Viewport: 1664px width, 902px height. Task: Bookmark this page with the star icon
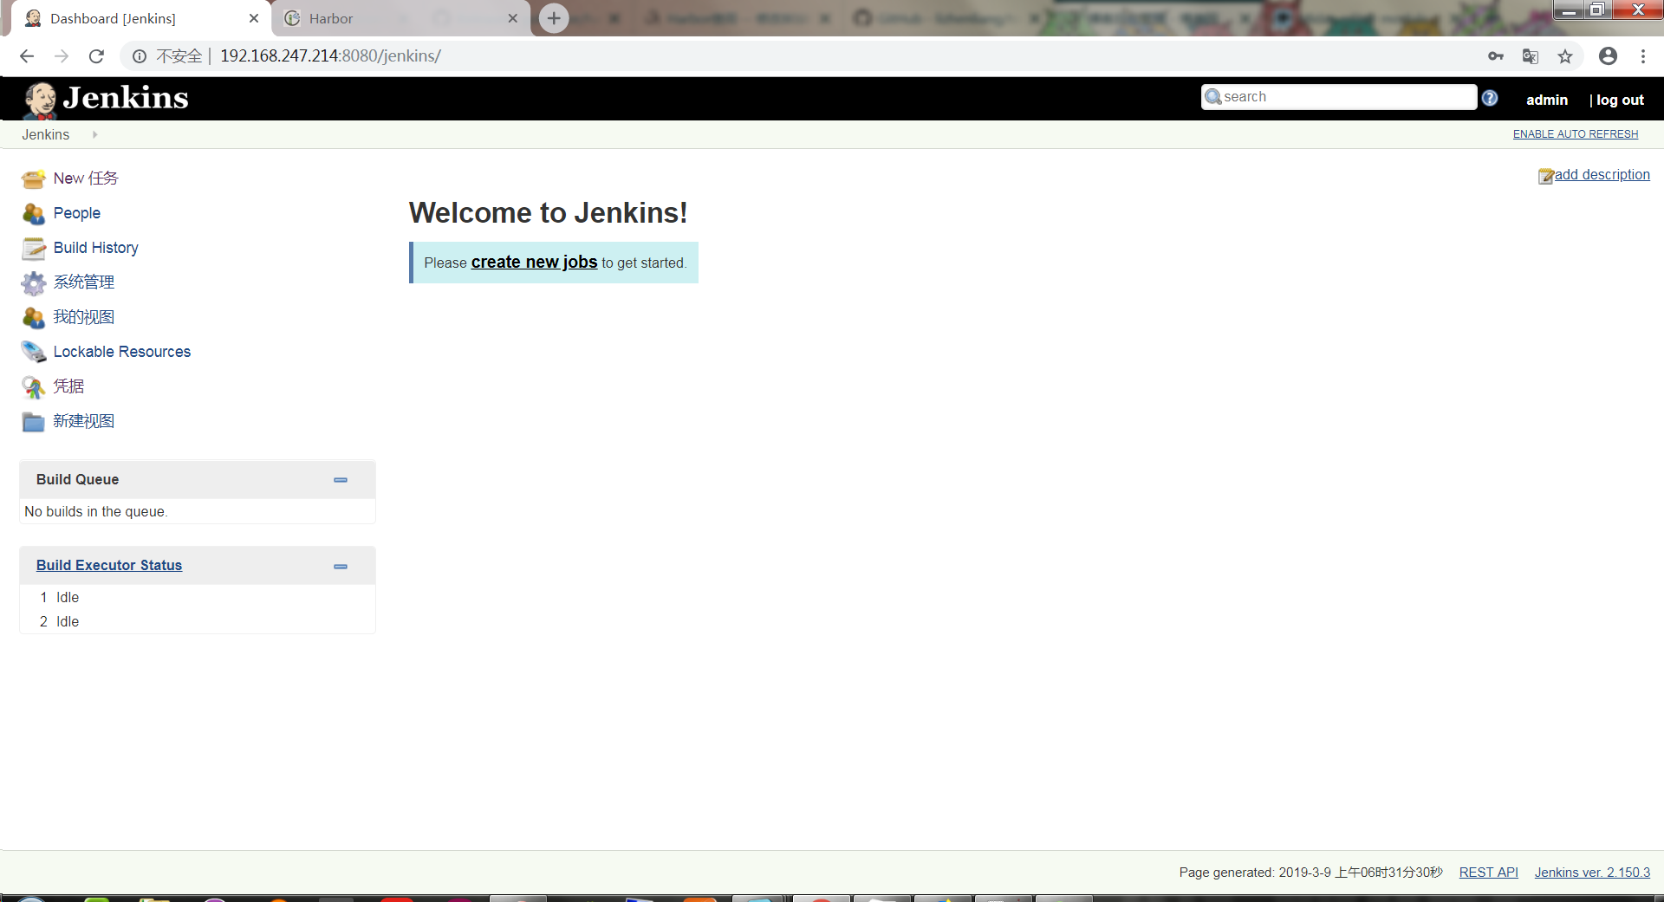(1565, 56)
